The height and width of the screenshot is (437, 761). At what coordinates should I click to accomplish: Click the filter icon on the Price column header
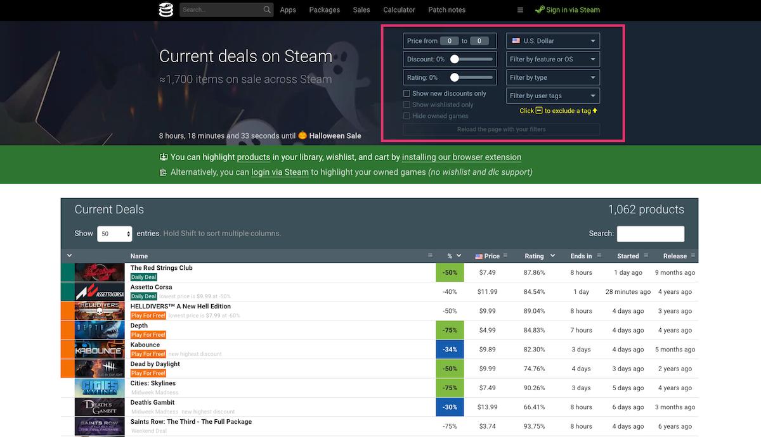coord(504,256)
